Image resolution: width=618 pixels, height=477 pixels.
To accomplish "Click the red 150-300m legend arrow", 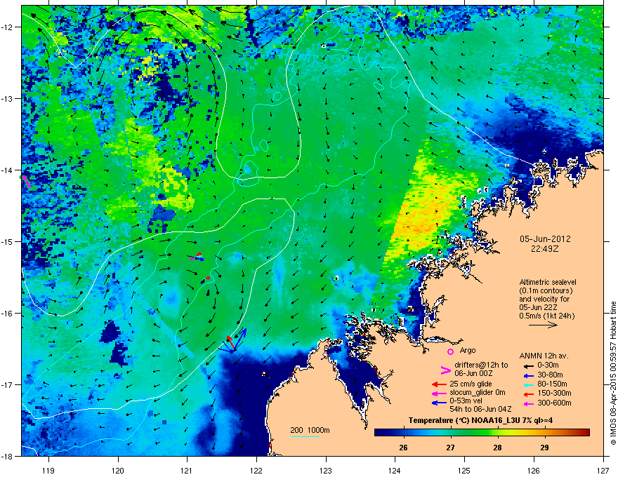I will click(529, 394).
